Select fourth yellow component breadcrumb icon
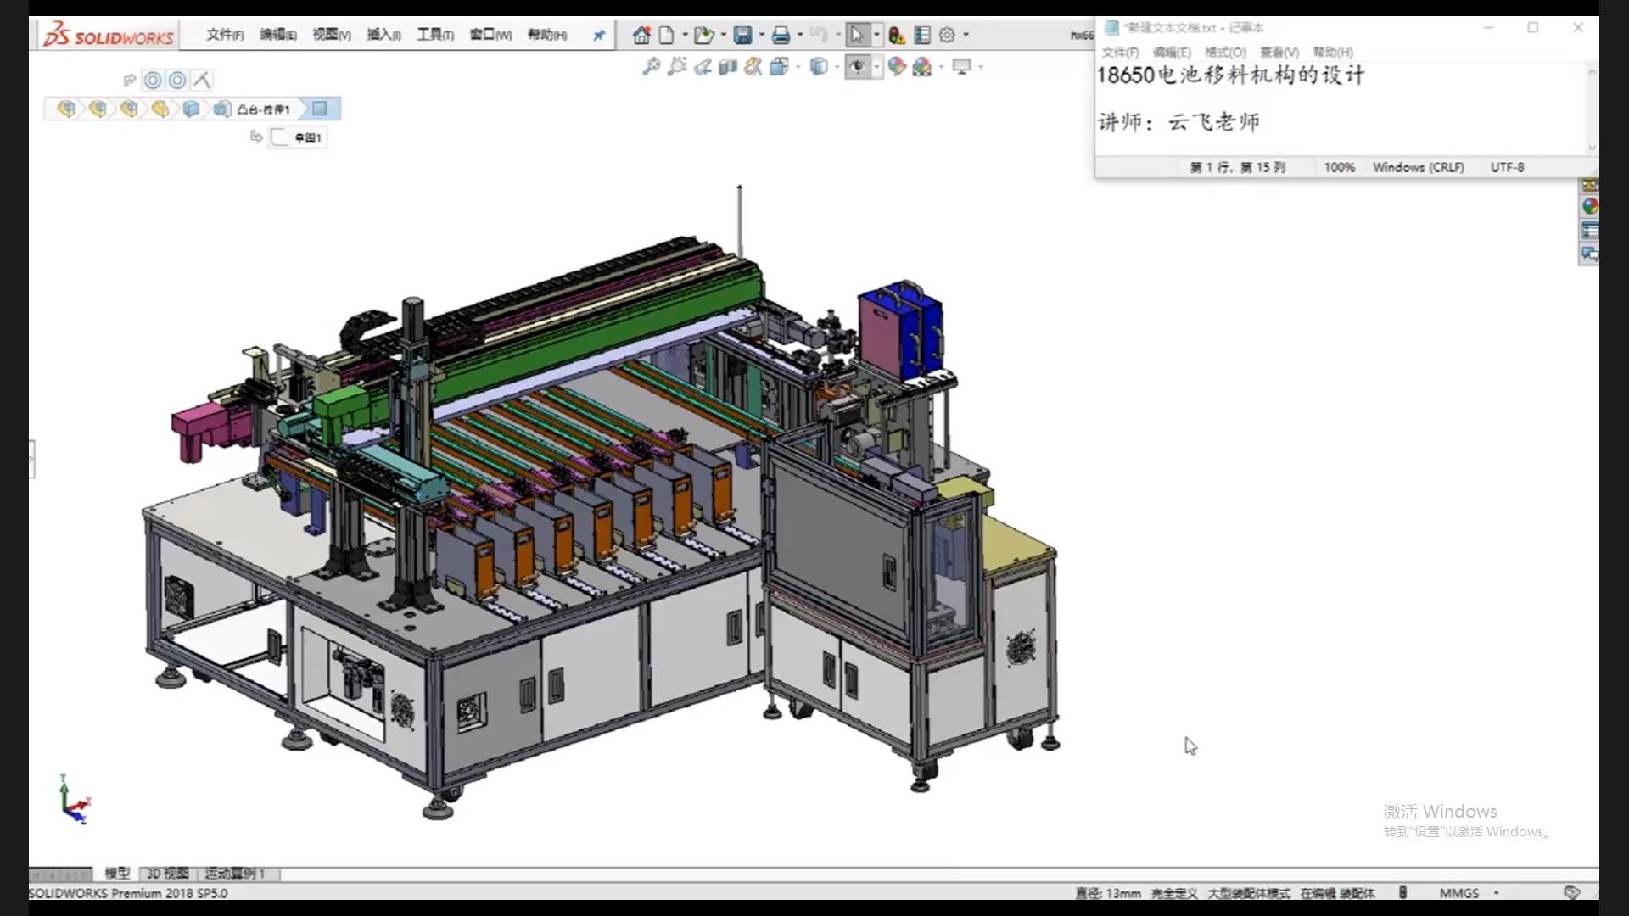The height and width of the screenshot is (916, 1629). (x=160, y=109)
